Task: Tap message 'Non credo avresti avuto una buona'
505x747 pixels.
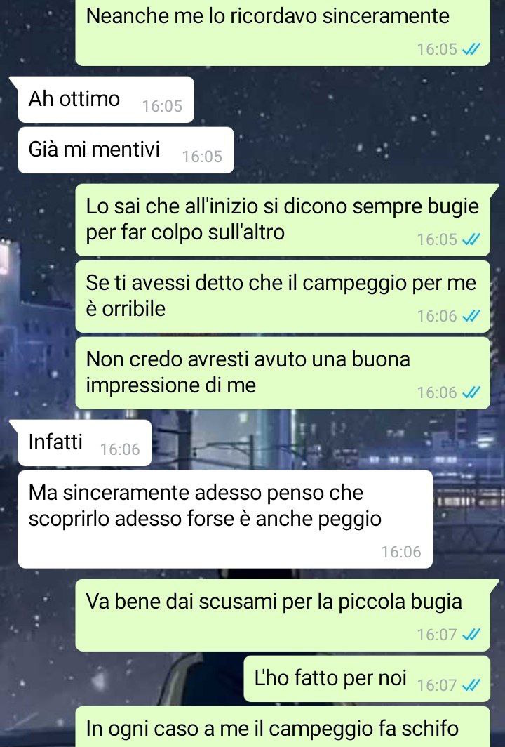Action: coord(283,373)
